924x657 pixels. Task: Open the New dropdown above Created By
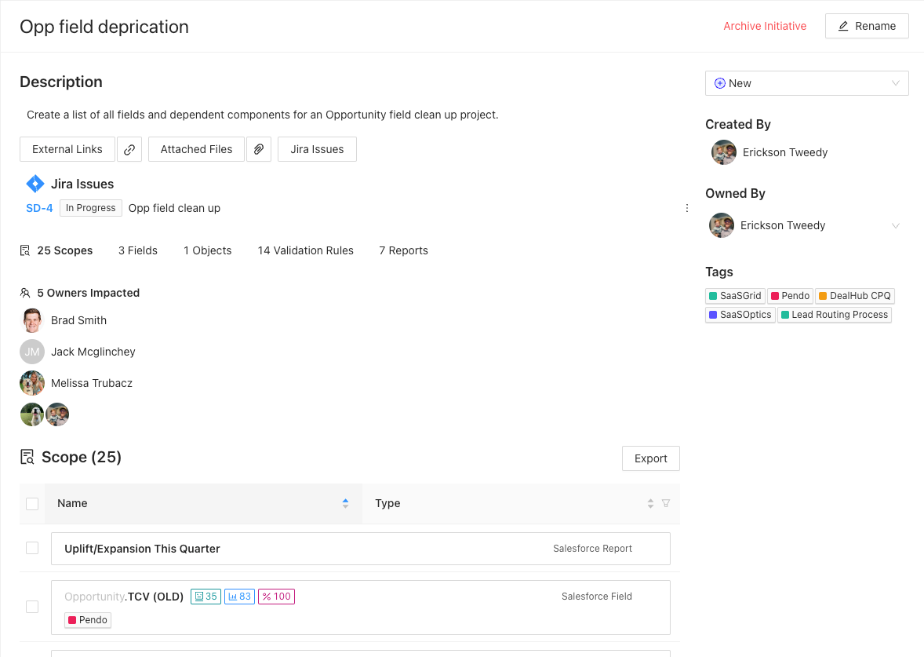[x=806, y=83]
